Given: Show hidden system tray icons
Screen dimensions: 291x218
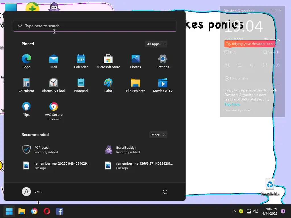Looking at the screenshot, I should coord(234,211).
